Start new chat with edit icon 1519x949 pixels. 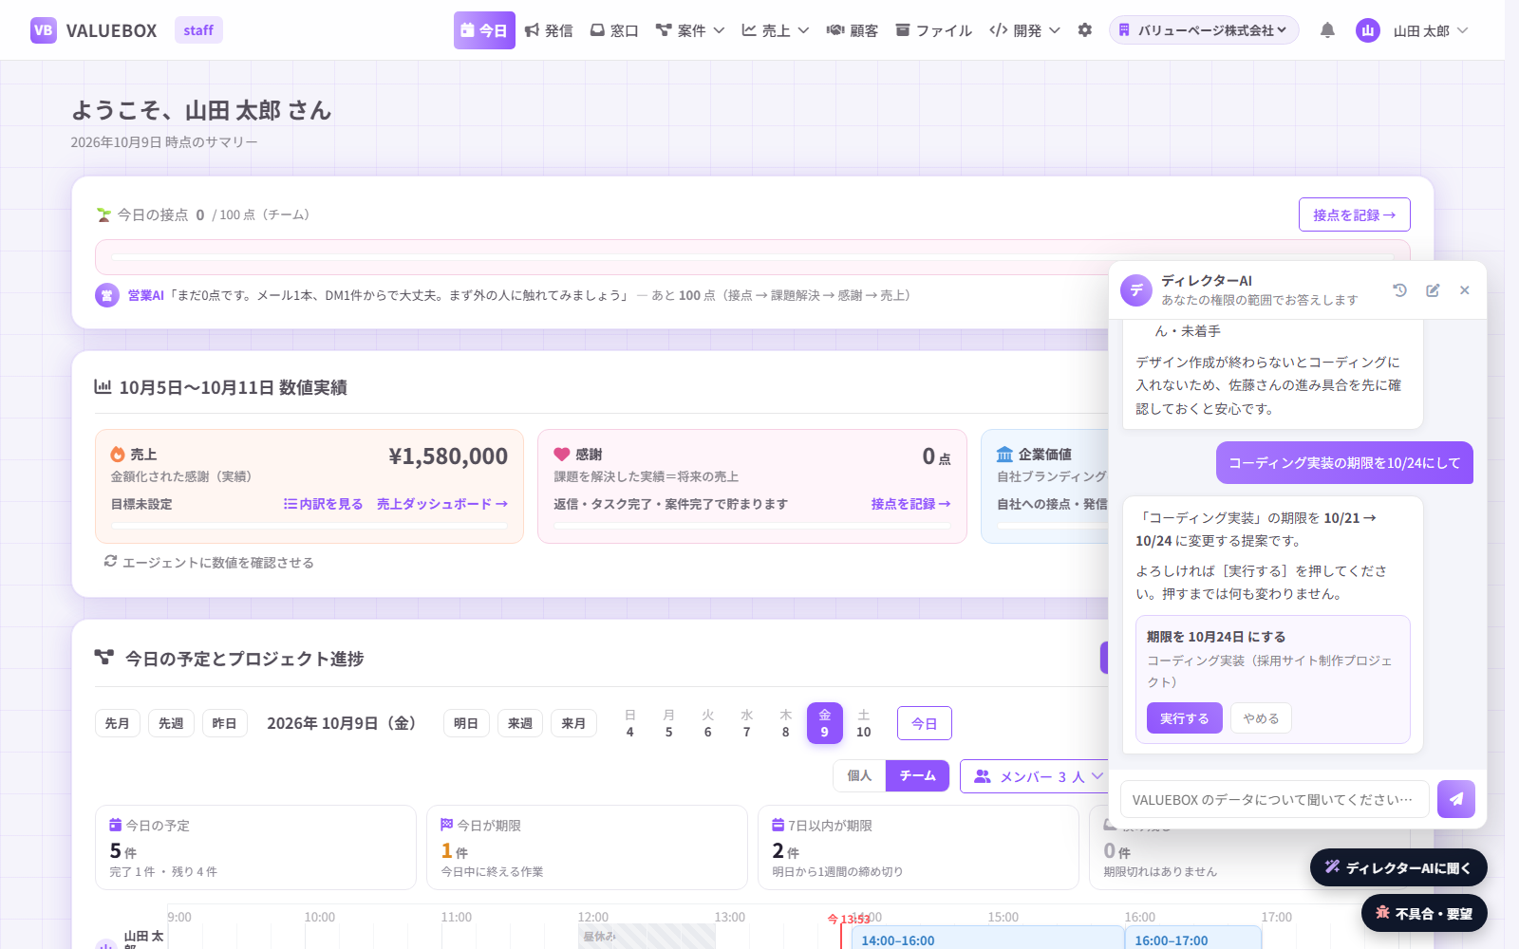click(x=1433, y=290)
